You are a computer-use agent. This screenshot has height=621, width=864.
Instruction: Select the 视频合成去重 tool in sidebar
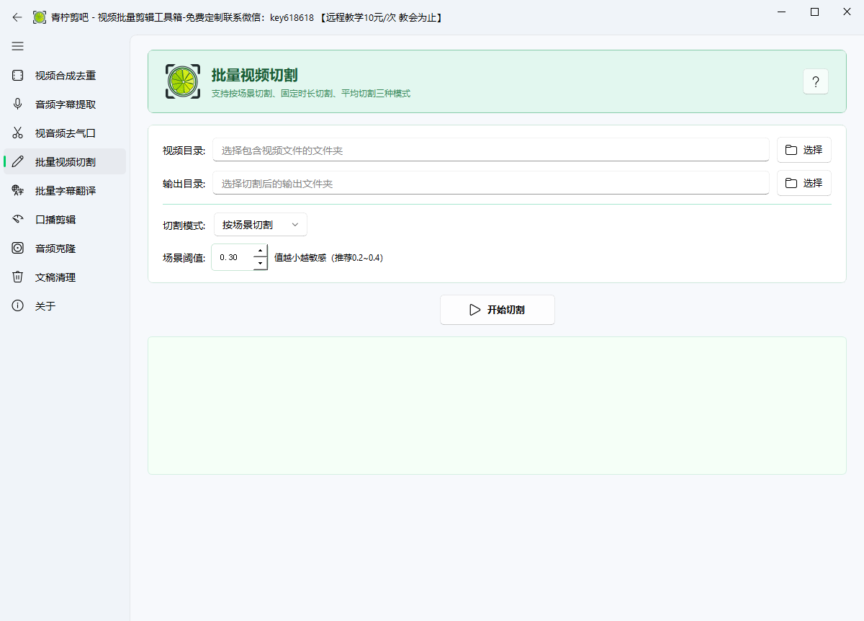63,75
